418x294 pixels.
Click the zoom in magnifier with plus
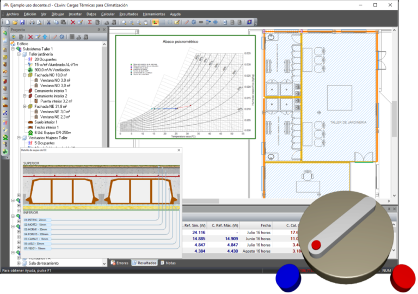[131, 22]
